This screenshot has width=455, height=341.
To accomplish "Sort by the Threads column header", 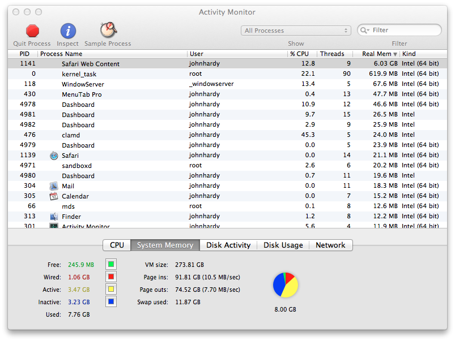I will point(334,54).
